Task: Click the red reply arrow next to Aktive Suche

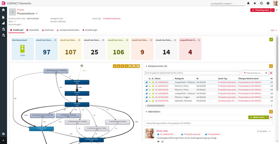Action: pos(271,117)
